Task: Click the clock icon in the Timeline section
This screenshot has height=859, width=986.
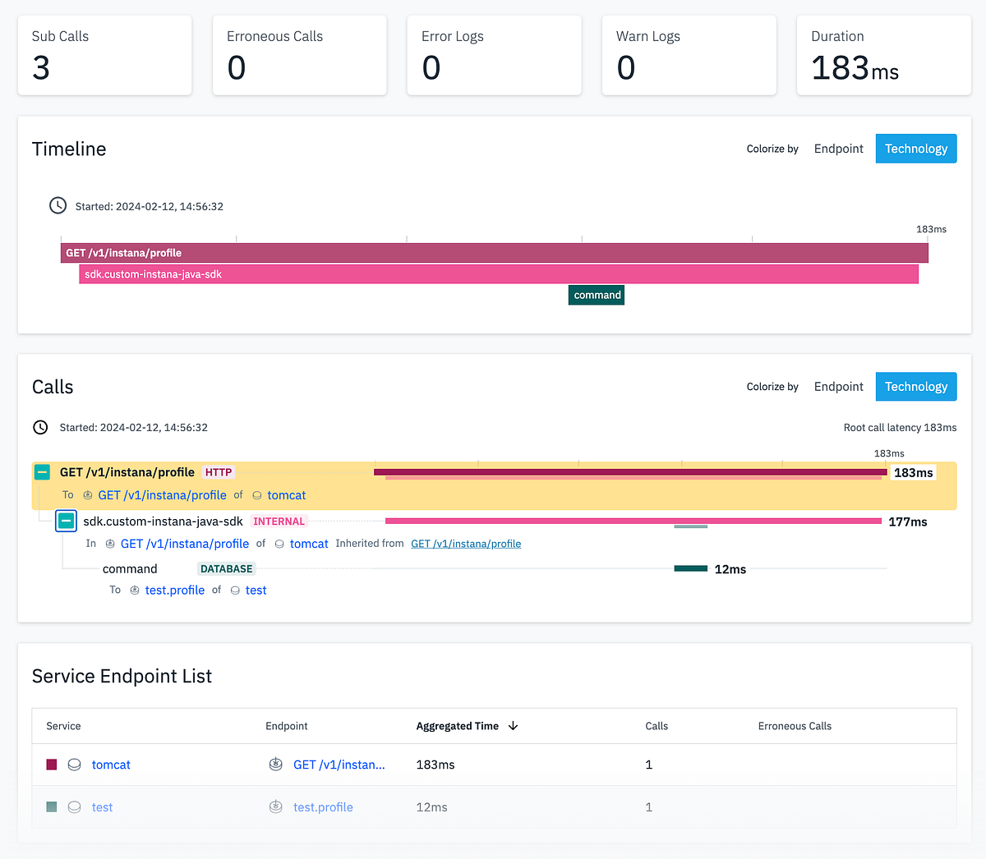Action: (58, 205)
